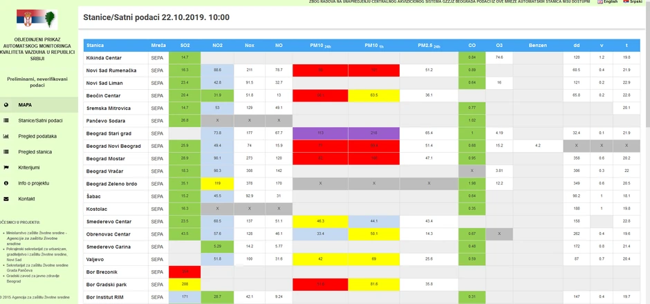Viewport: 650px width, 304px height.
Task: Click the O3 column header
Action: tap(499, 45)
